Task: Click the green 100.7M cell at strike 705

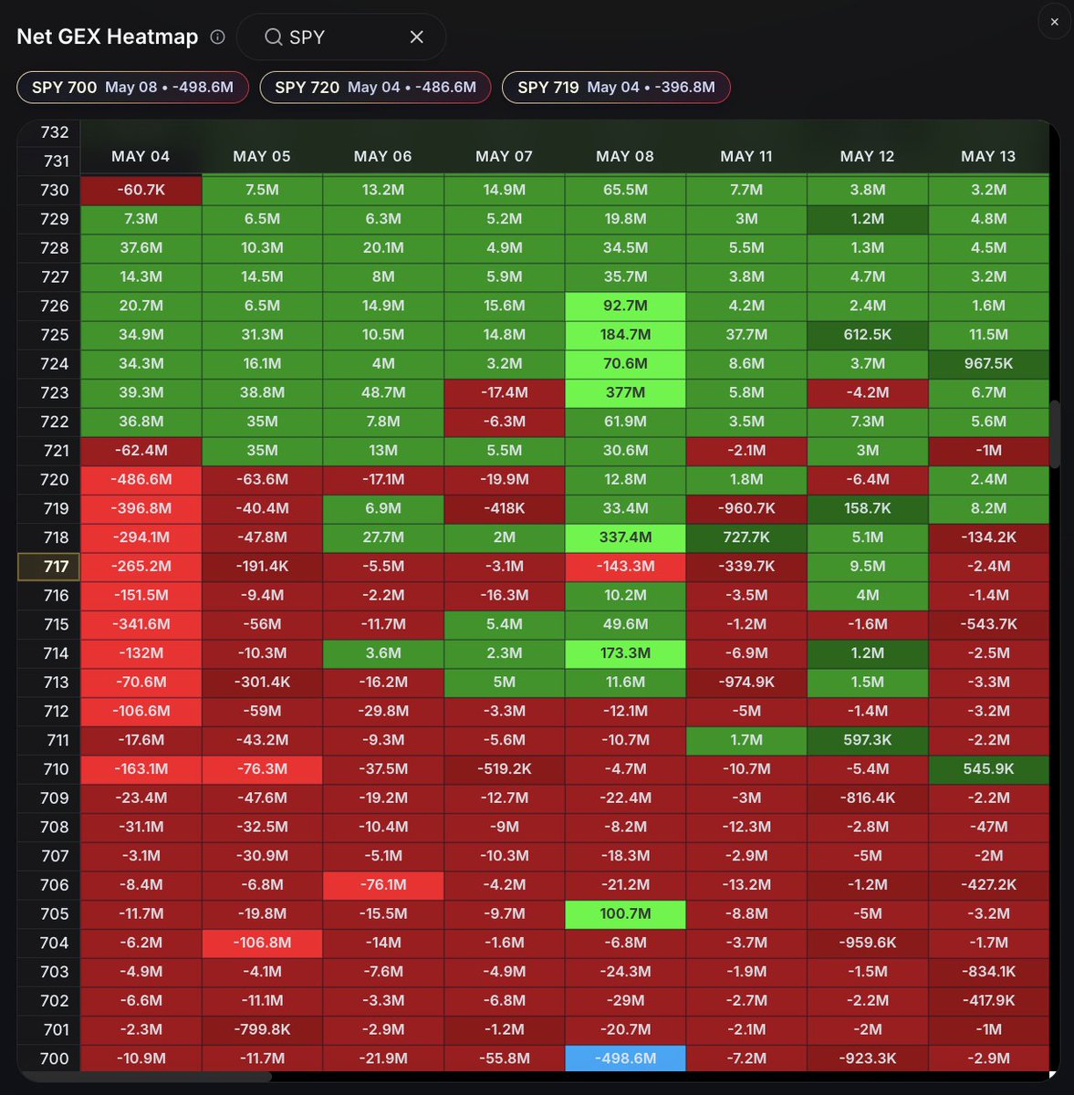Action: pyautogui.click(x=625, y=914)
